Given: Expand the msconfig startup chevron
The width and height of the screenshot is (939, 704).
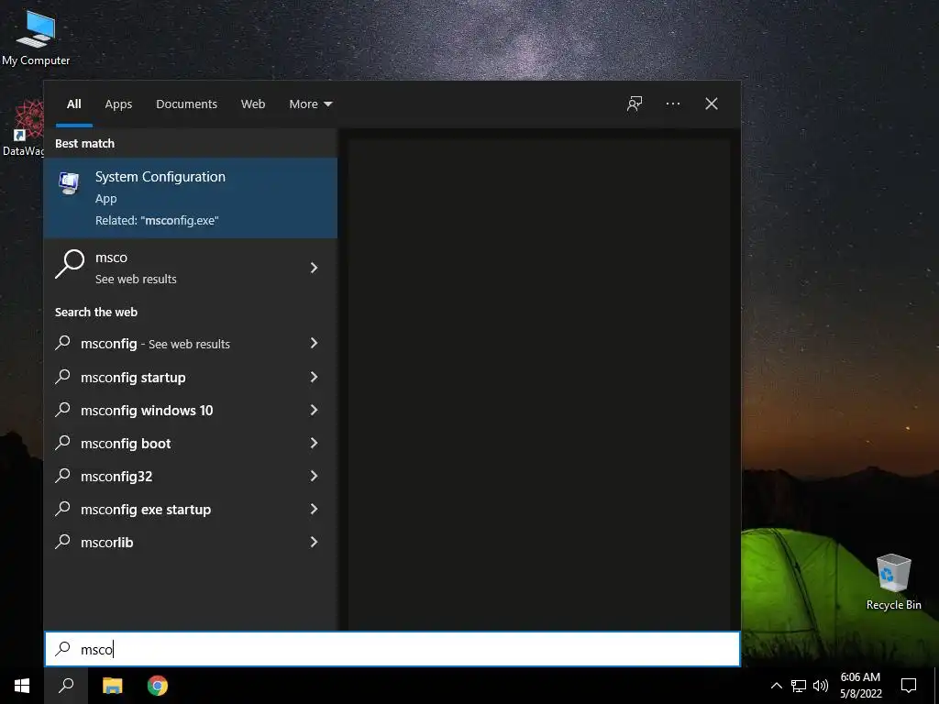Looking at the screenshot, I should pyautogui.click(x=314, y=377).
